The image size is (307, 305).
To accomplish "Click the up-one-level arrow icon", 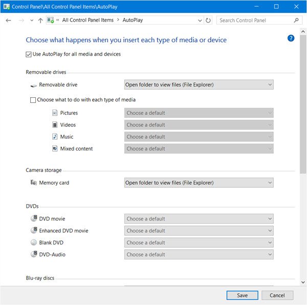I will 40,20.
